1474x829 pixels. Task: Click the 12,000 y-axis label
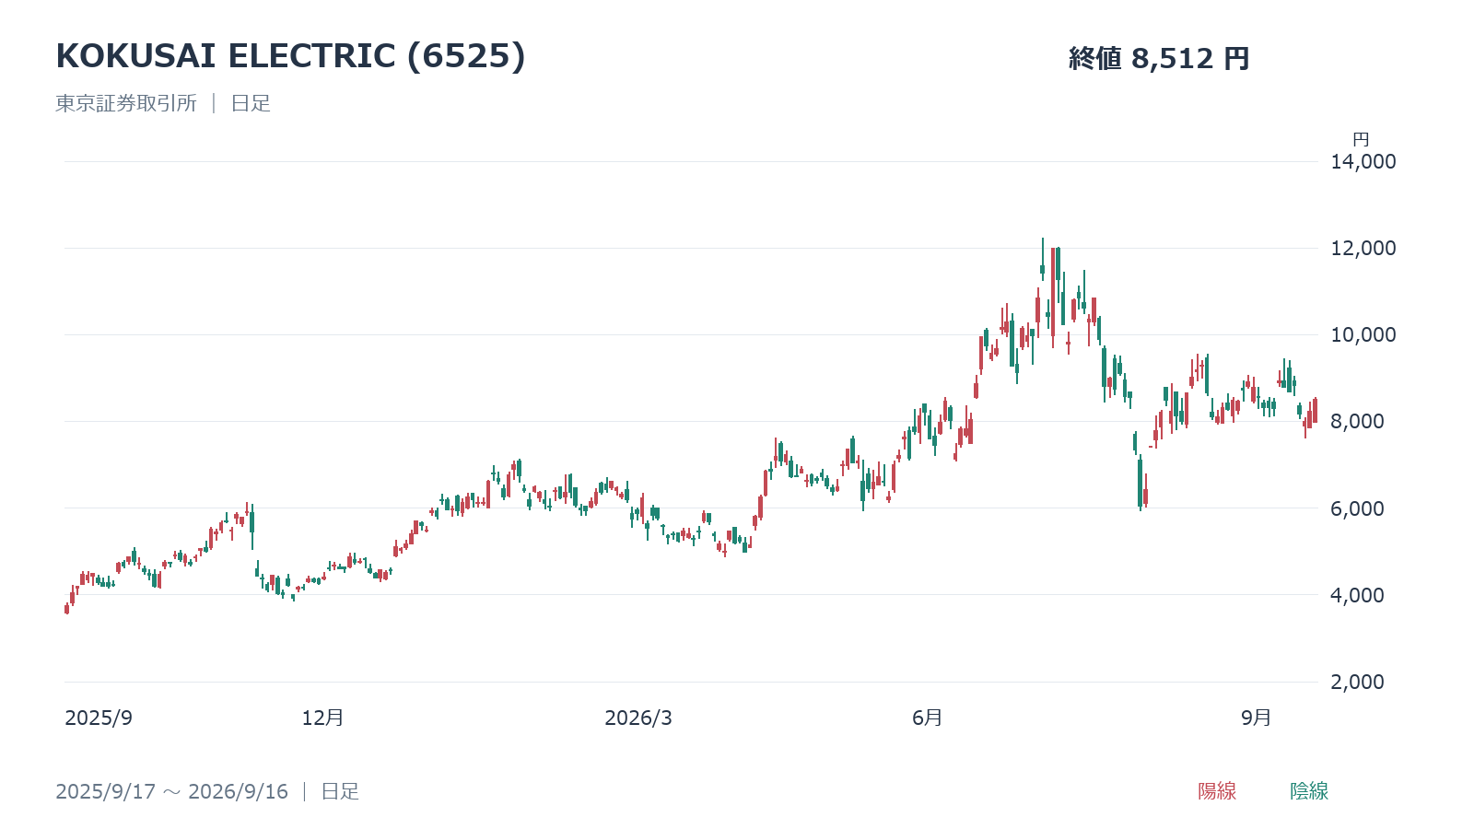(1363, 249)
